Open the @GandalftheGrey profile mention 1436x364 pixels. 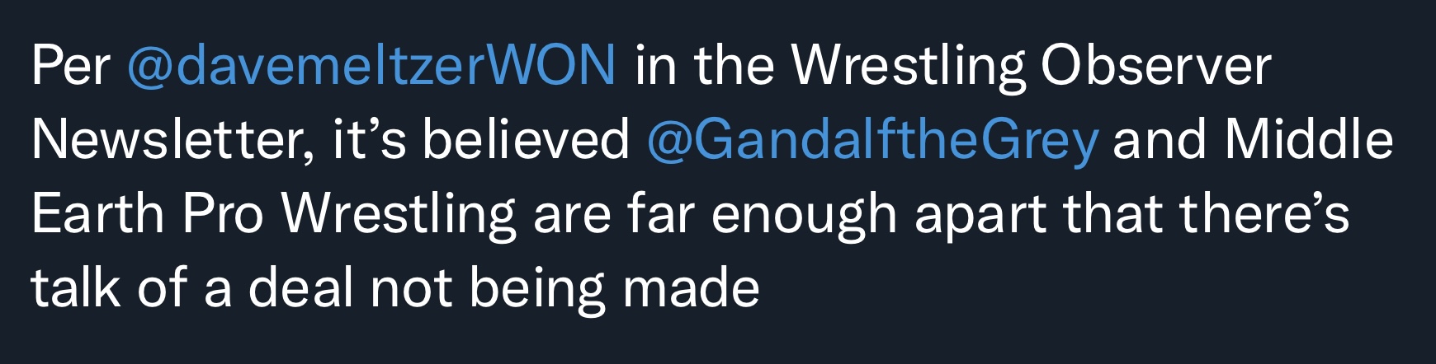pos(873,141)
